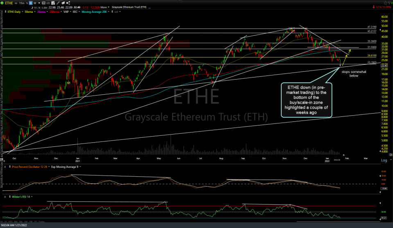Screen dimensions: 393x228
Task: Select the Weekly (W) timeframe
Action: tap(35, 3)
